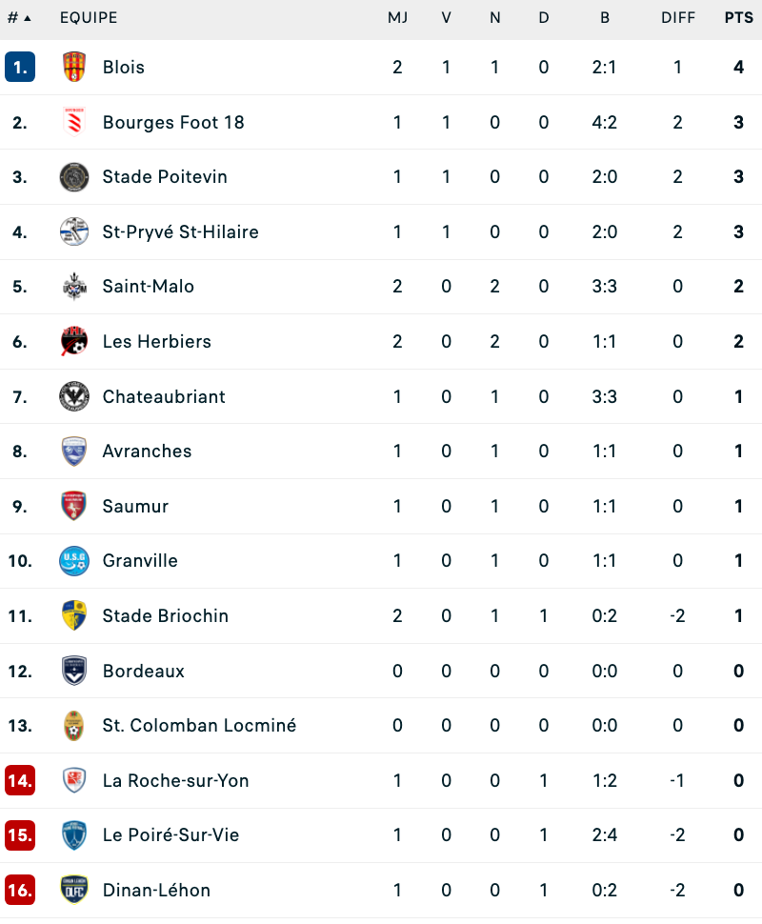This screenshot has height=924, width=762.
Task: Click the EQUIPE column header
Action: [x=89, y=18]
